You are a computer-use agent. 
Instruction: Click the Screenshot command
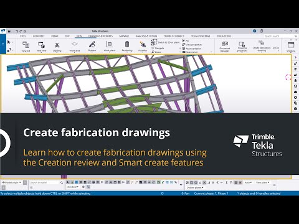[190, 52]
